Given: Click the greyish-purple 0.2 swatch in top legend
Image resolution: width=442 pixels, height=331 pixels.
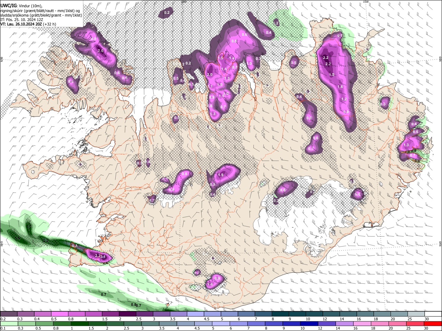Looking at the screenshot, I should (9, 314).
